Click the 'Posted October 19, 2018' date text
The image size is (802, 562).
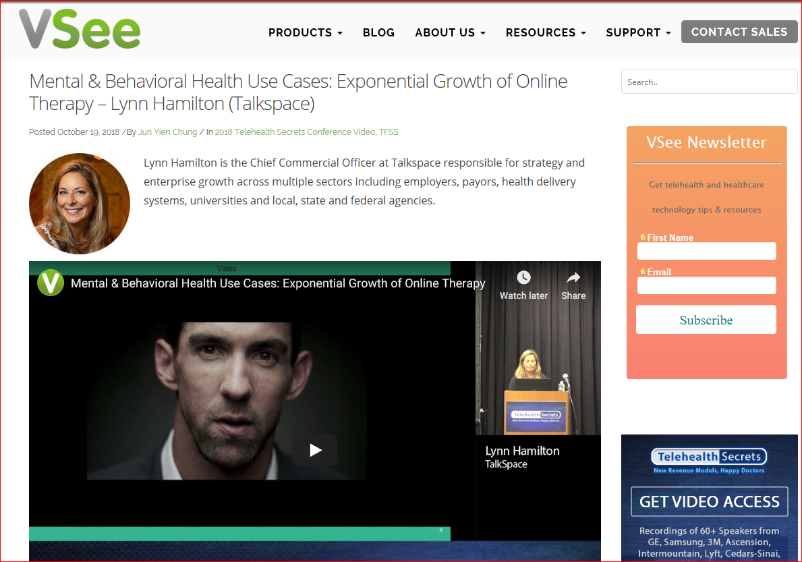[x=74, y=132]
